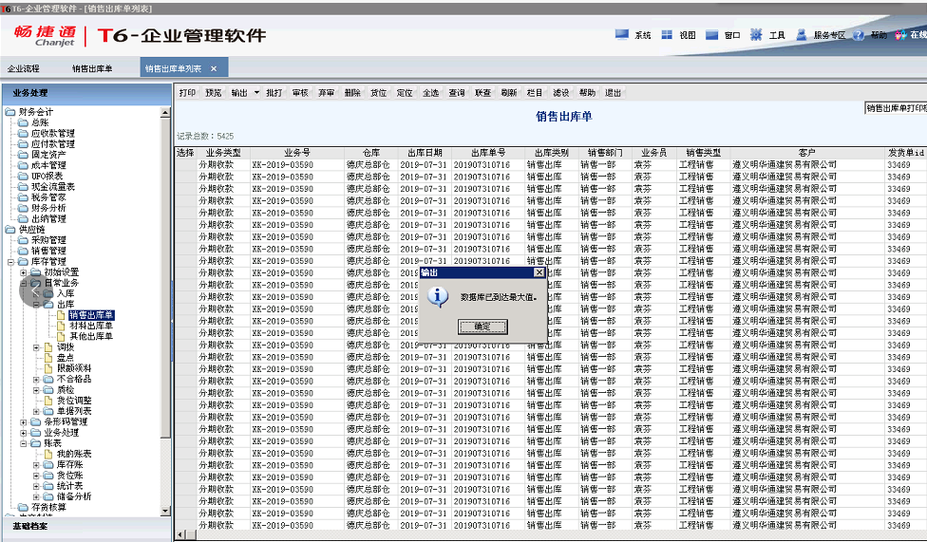Open the 基础档案 panel section
The width and height of the screenshot is (927, 542).
tap(86, 526)
